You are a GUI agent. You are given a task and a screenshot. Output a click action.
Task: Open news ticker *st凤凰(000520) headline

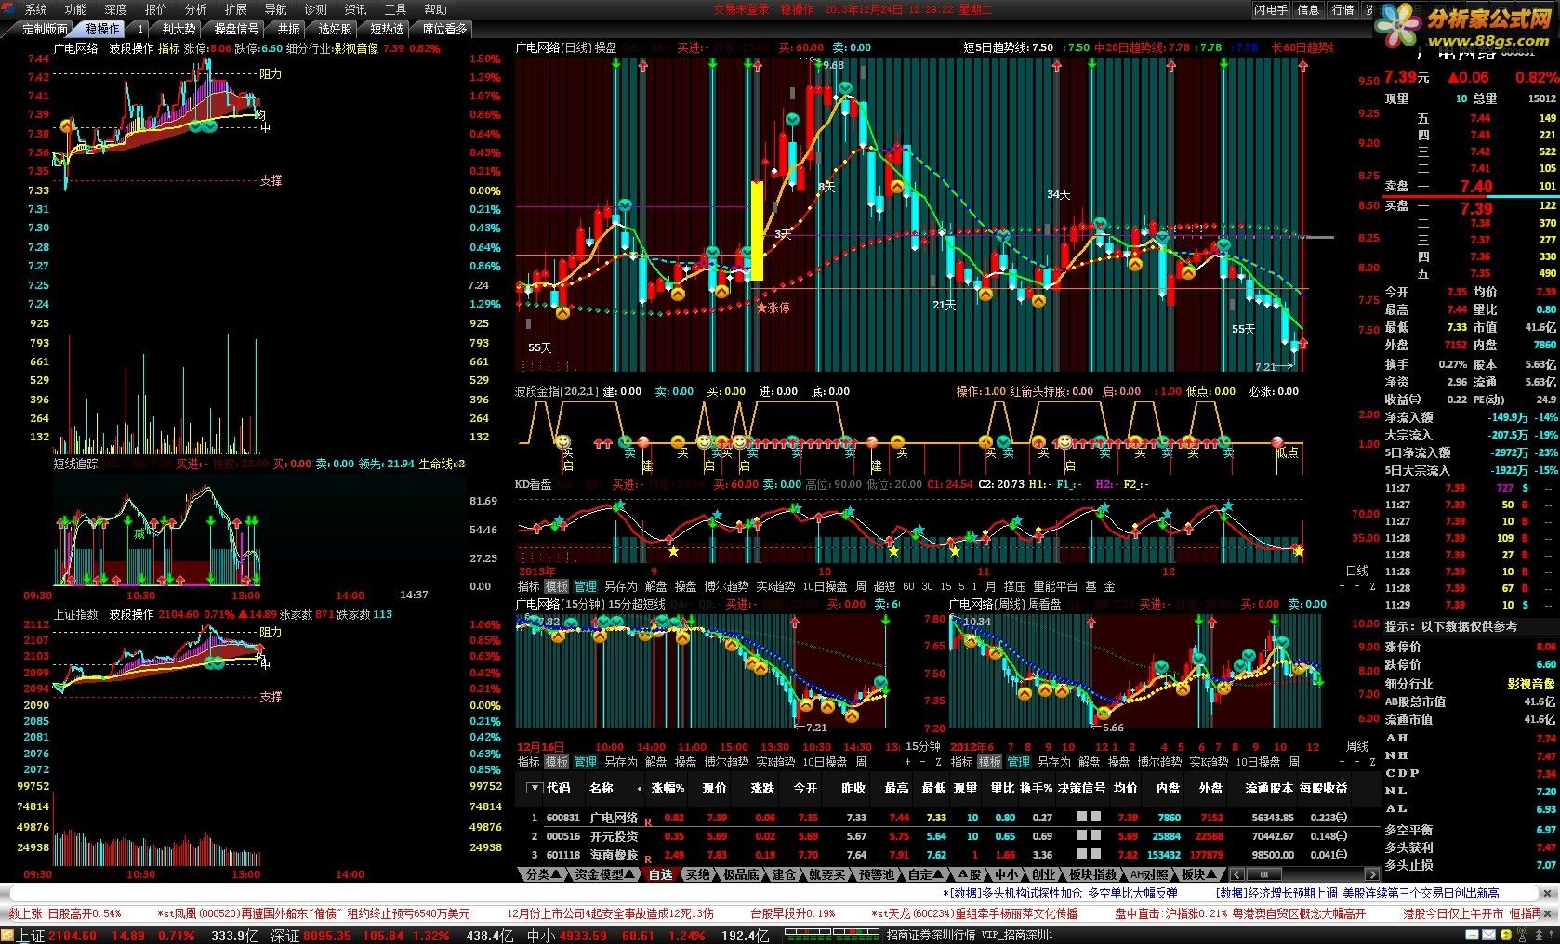(x=313, y=913)
